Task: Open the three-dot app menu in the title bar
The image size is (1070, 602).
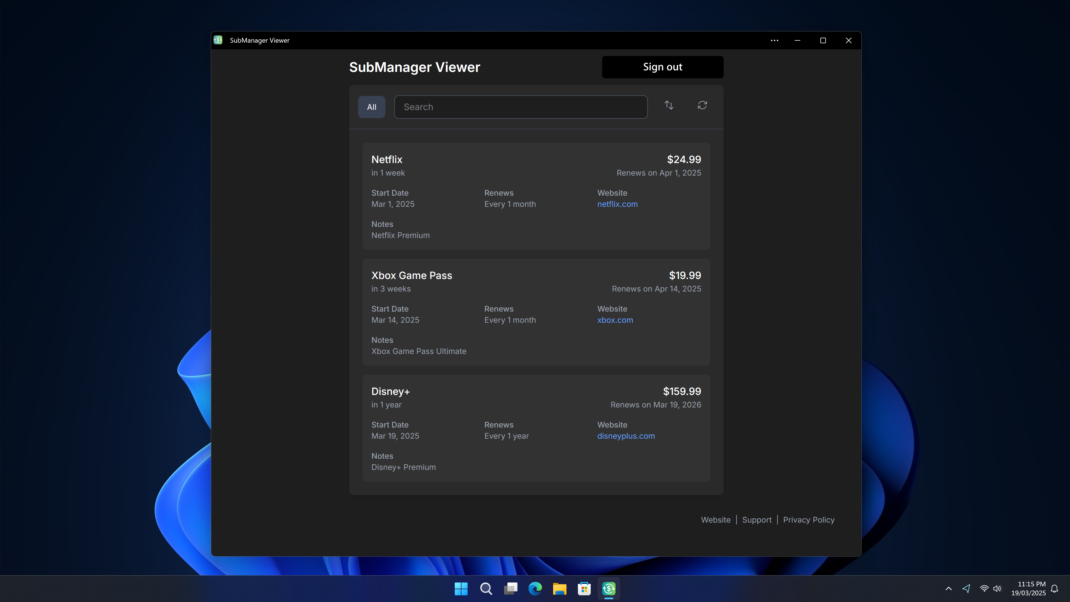Action: (x=774, y=40)
